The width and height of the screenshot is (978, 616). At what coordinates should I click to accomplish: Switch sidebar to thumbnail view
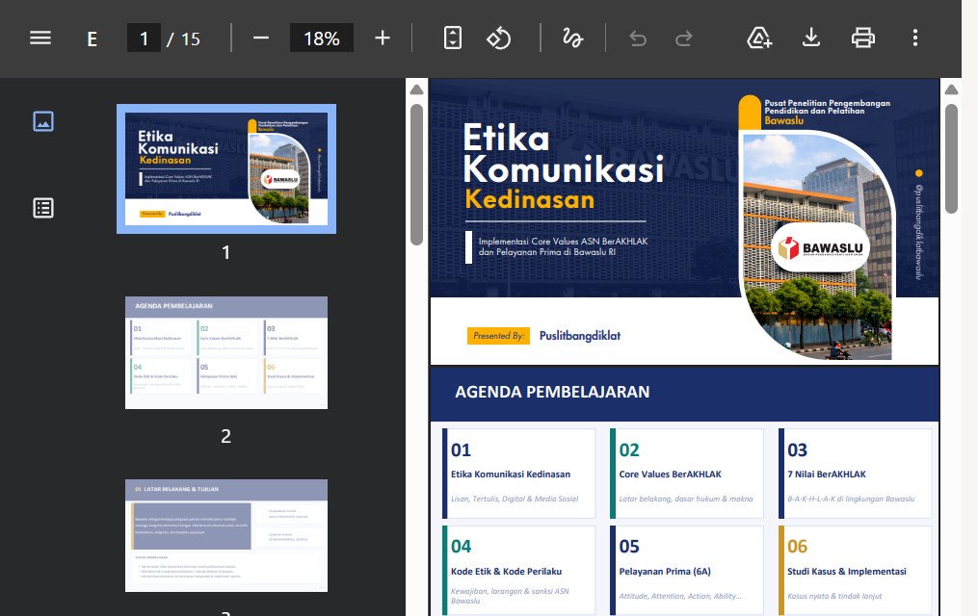[x=43, y=121]
